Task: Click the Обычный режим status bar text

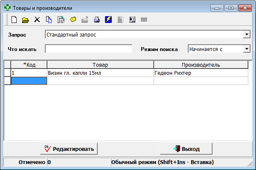Action: (x=163, y=162)
